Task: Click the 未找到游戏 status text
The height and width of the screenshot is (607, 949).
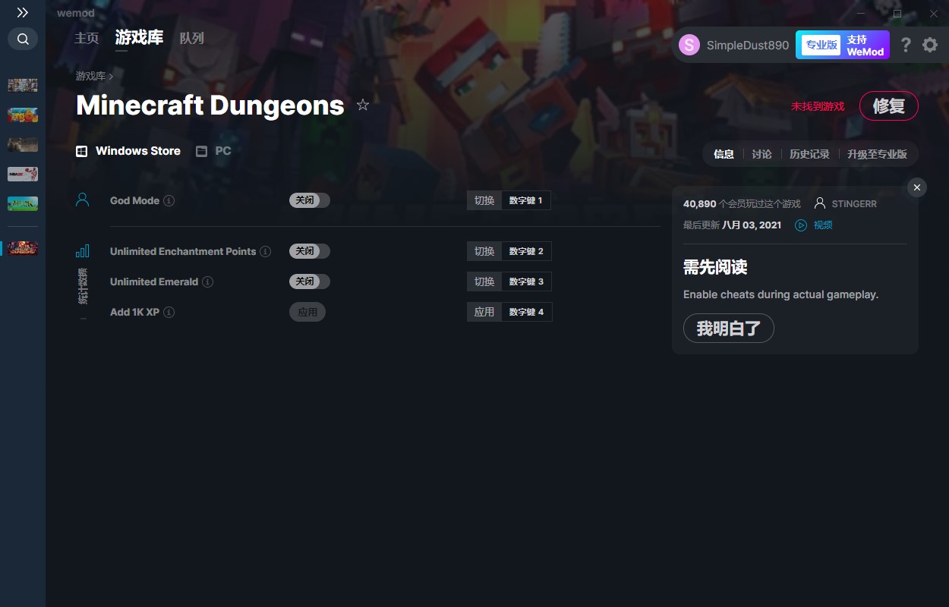Action: (818, 106)
